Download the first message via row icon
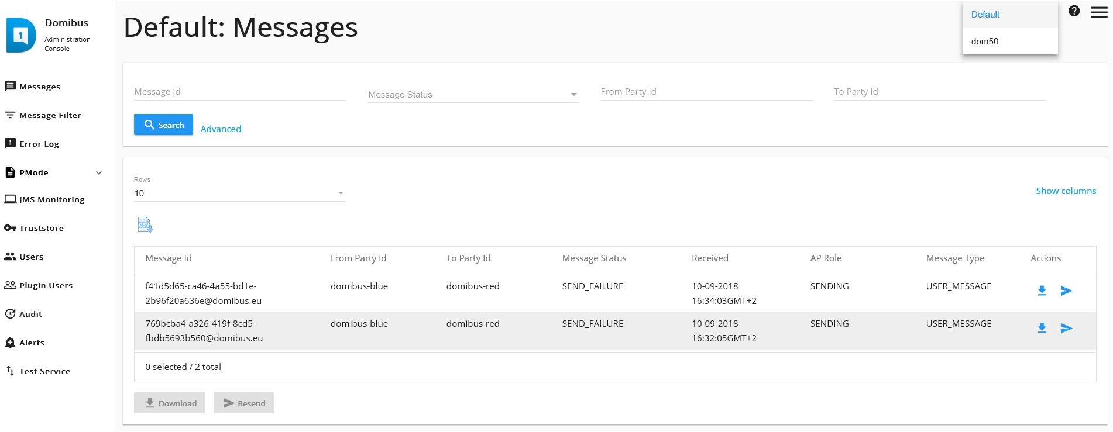The width and height of the screenshot is (1113, 432). coord(1042,291)
